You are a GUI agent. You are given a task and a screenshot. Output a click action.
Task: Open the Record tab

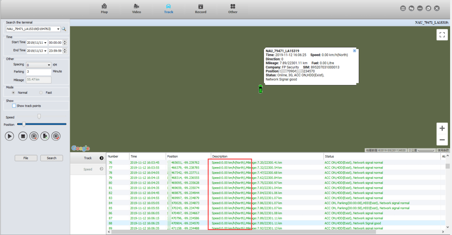click(x=200, y=9)
